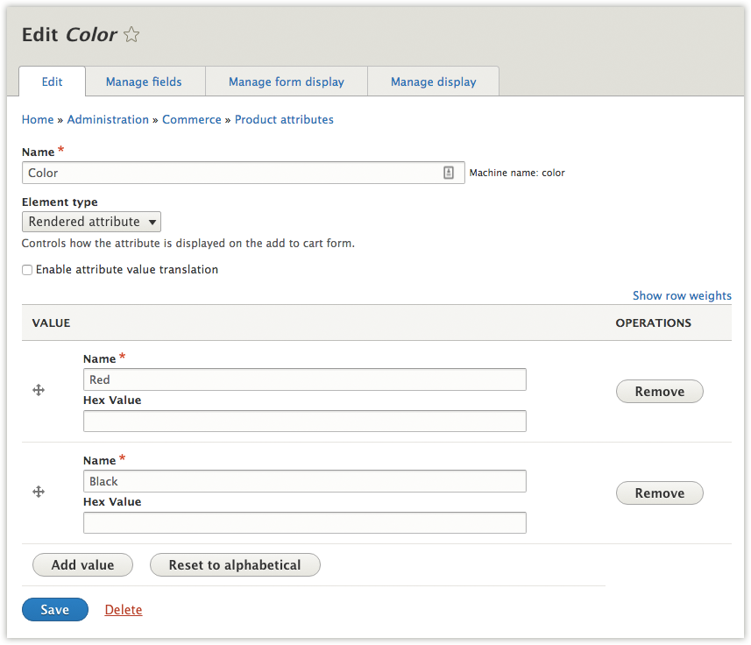Image resolution: width=751 pixels, height=645 pixels.
Task: Navigate to the Commerce breadcrumb
Action: 192,119
